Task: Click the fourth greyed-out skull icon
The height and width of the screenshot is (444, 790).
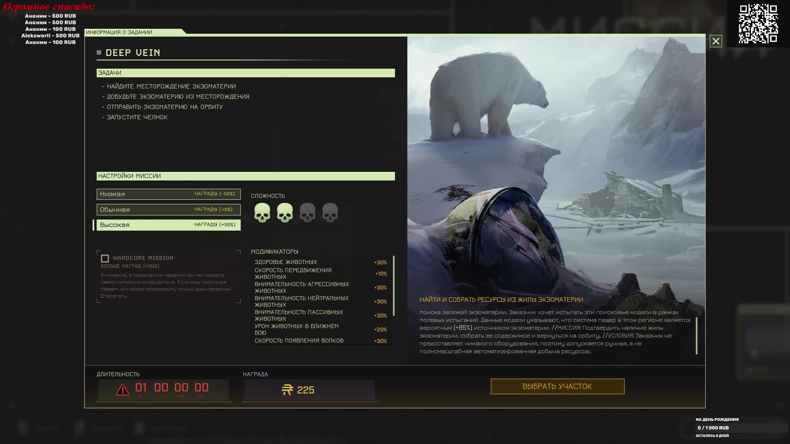Action: click(x=330, y=213)
